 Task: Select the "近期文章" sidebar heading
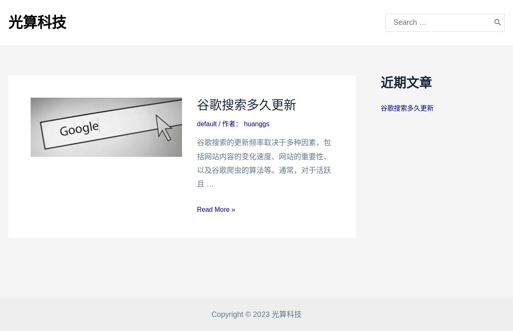click(406, 83)
